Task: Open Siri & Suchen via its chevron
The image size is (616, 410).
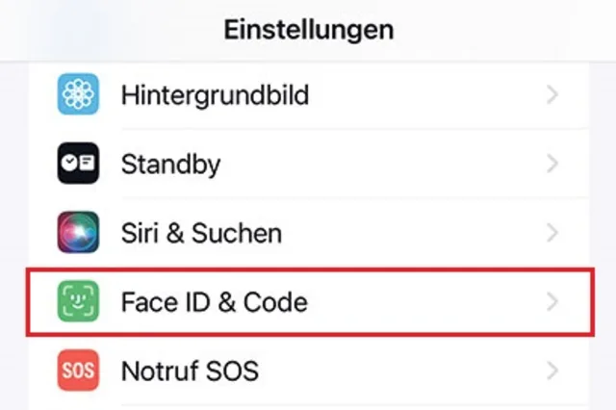Action: (x=552, y=233)
